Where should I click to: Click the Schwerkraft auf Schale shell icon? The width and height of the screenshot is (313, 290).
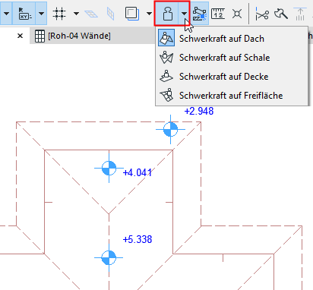(x=166, y=58)
